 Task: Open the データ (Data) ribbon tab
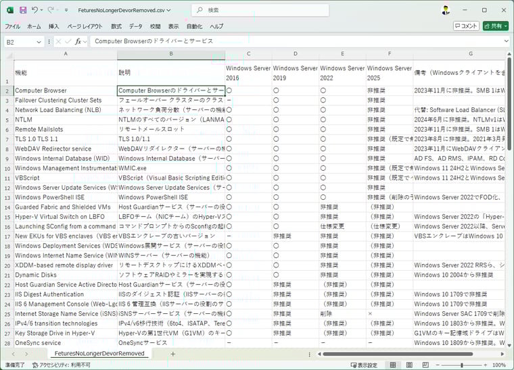[x=136, y=26]
